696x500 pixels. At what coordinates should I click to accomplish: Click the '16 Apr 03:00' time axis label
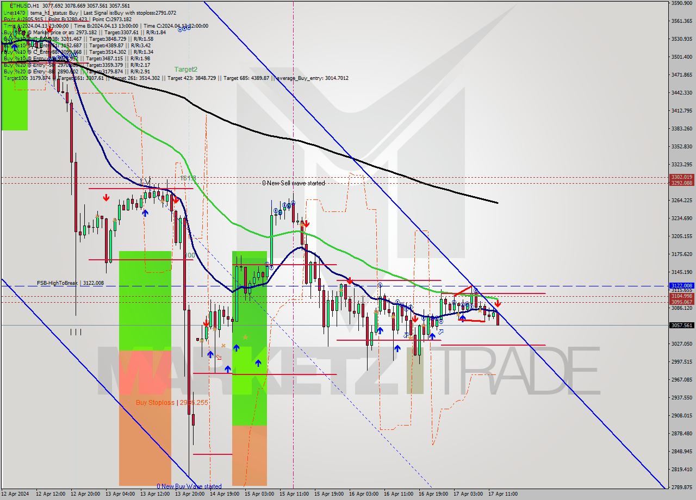click(x=364, y=494)
